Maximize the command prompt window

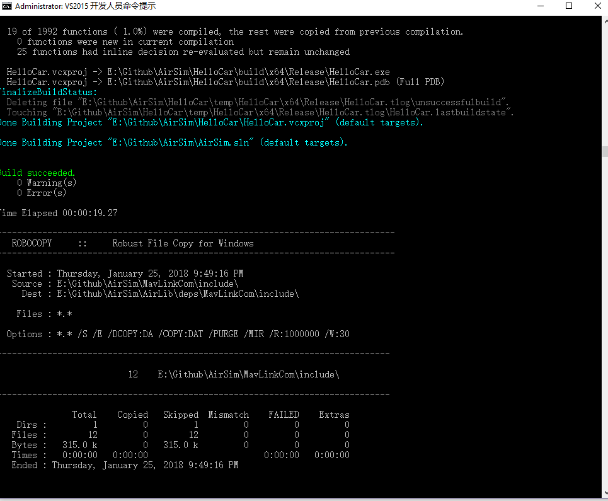(569, 6)
